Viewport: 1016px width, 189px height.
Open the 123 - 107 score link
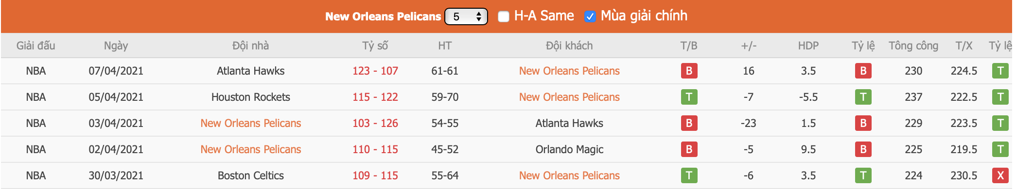click(375, 71)
